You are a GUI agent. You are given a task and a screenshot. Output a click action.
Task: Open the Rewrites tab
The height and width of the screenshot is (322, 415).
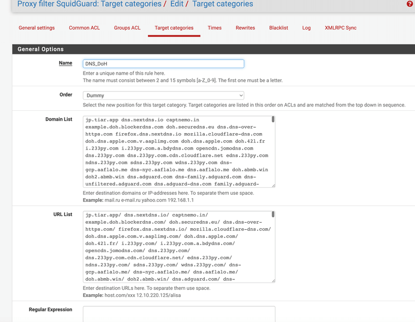tap(245, 28)
